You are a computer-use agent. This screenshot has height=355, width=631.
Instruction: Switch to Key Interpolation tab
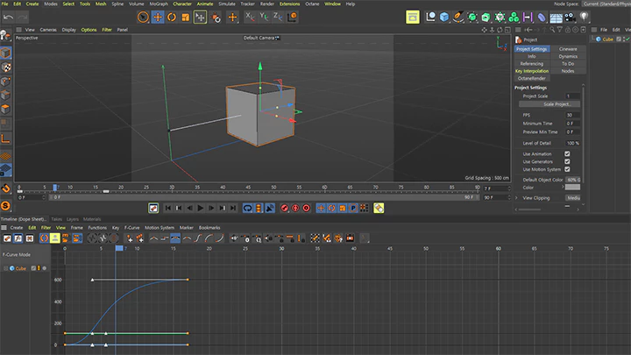(x=532, y=71)
